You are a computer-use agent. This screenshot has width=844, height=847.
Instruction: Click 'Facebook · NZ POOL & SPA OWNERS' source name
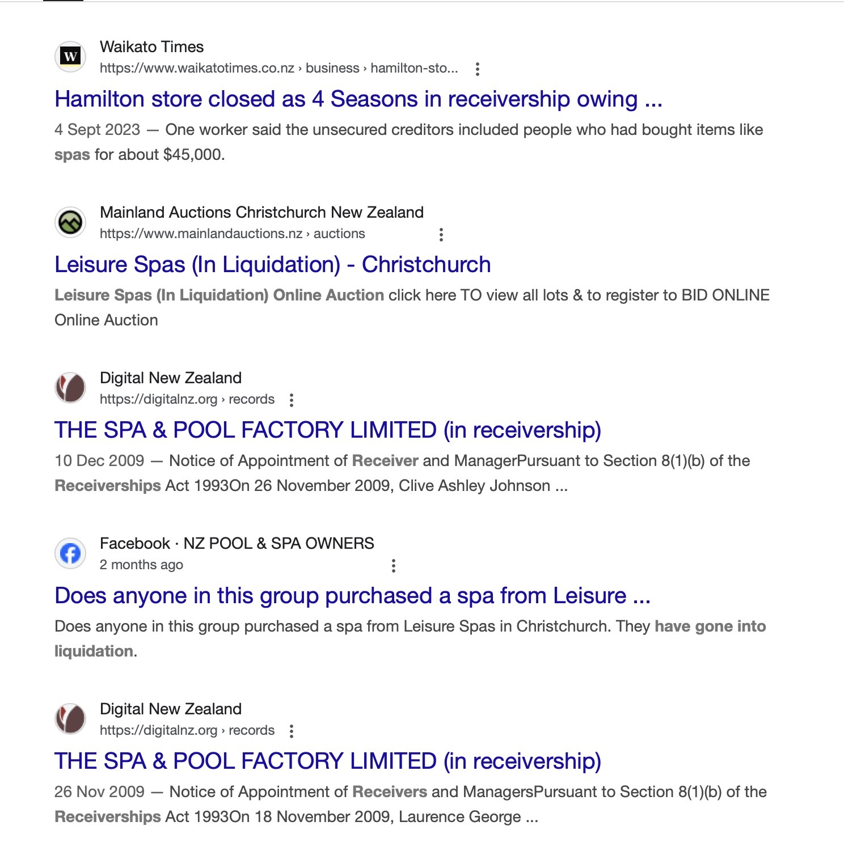237,543
